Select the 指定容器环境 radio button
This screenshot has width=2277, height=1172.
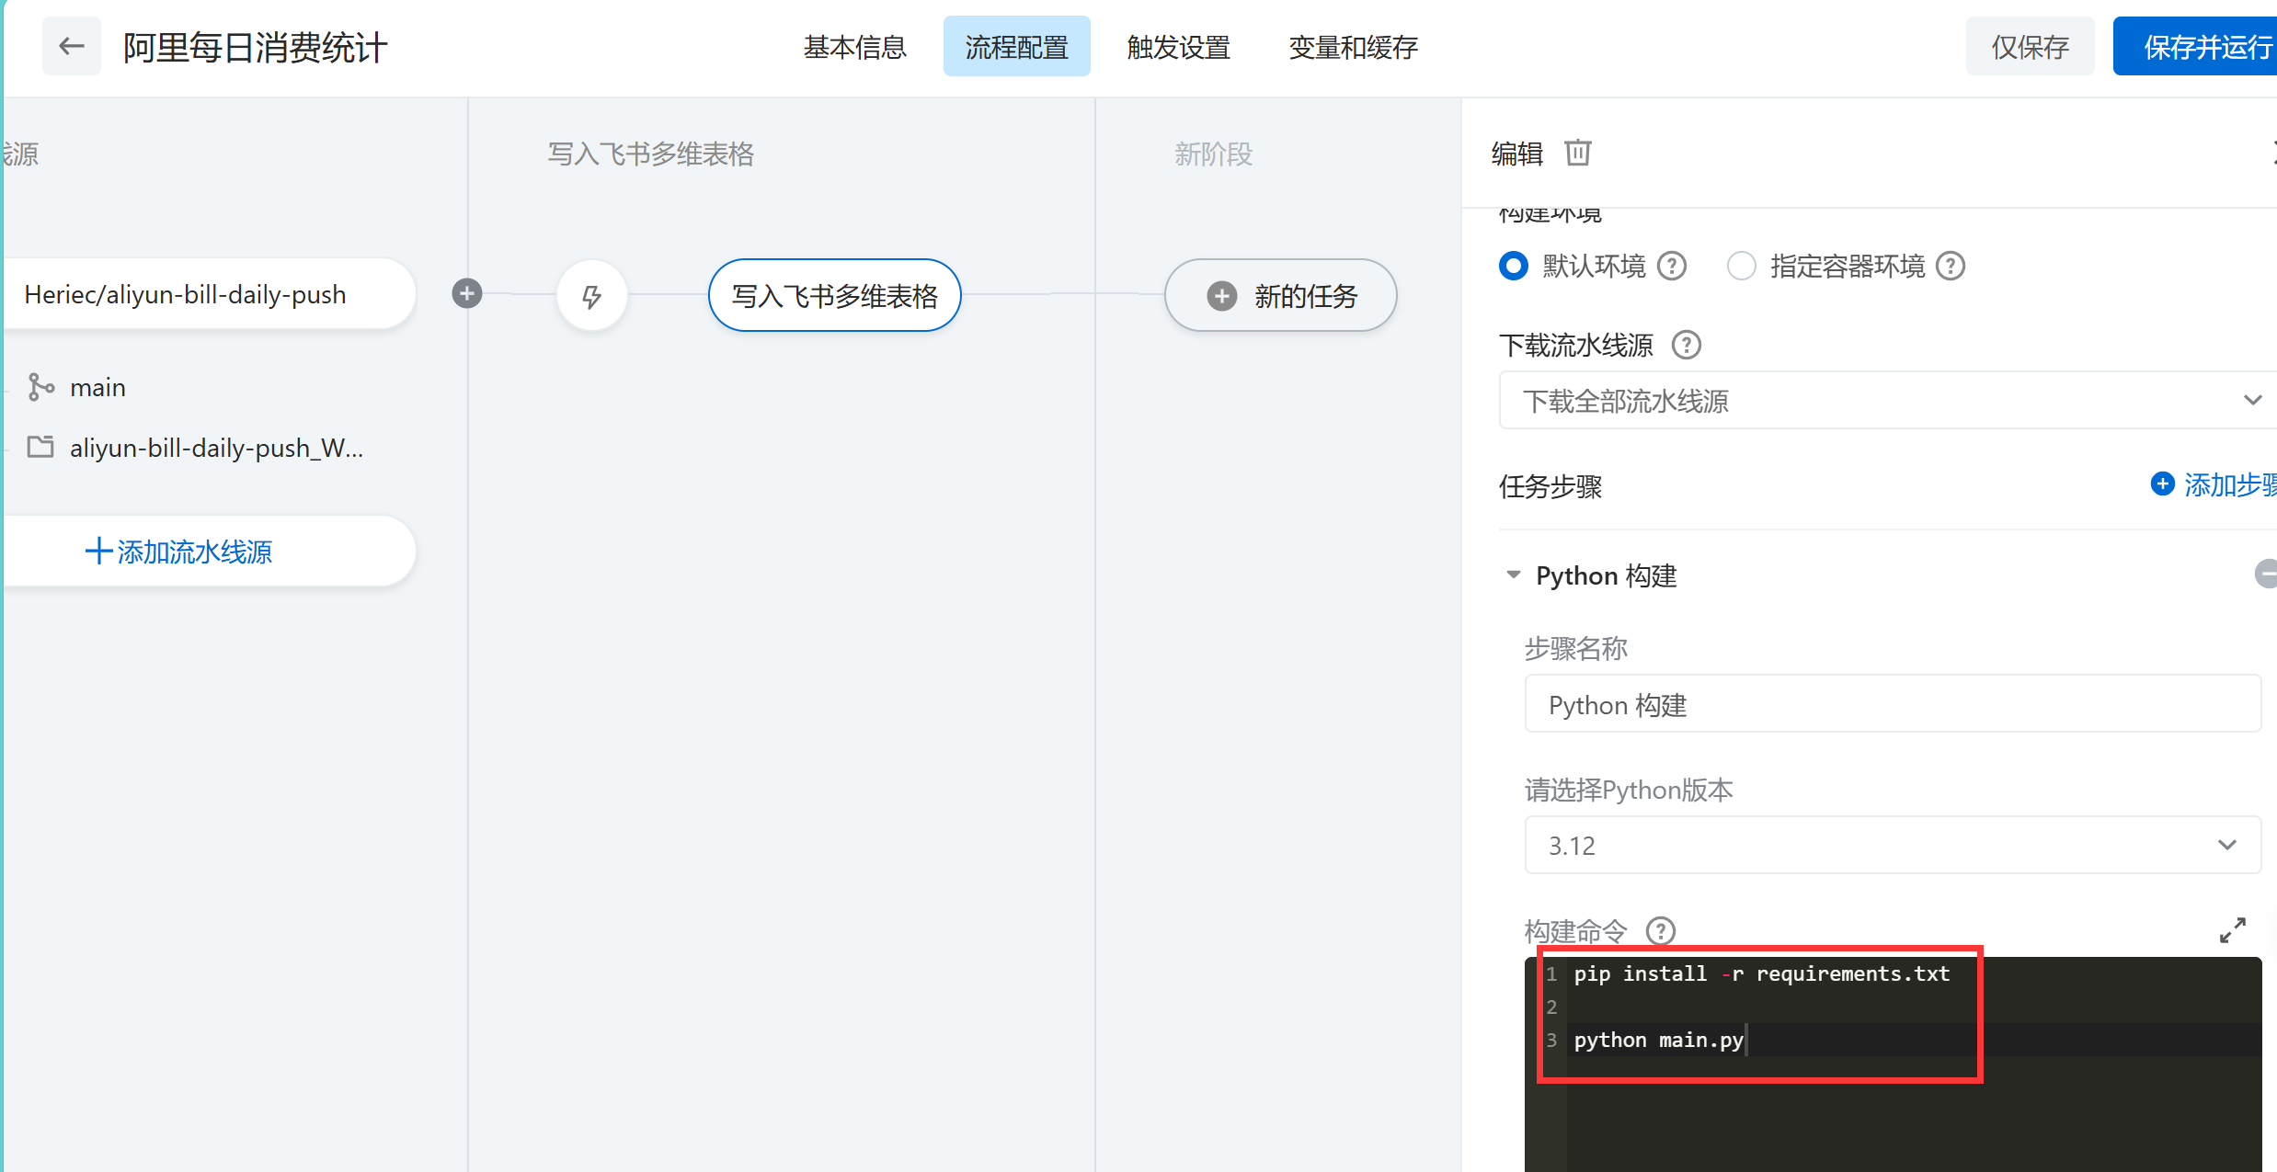click(1741, 267)
